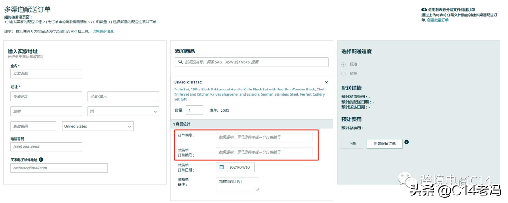
Task: Remove product USA60.K15111C with the X icon
Action: click(326, 82)
